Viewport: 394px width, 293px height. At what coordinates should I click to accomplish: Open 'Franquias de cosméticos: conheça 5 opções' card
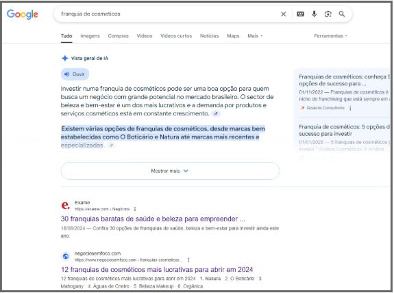click(344, 80)
